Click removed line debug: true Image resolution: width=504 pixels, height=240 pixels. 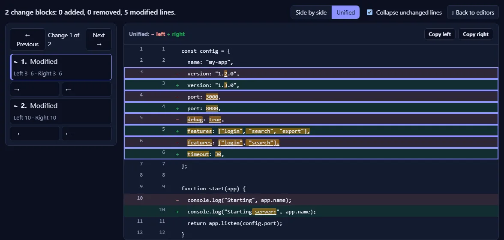click(x=311, y=120)
